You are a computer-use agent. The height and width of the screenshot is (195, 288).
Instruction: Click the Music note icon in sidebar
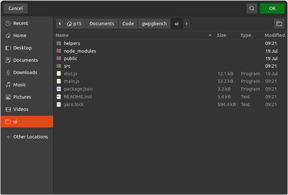tap(8, 84)
